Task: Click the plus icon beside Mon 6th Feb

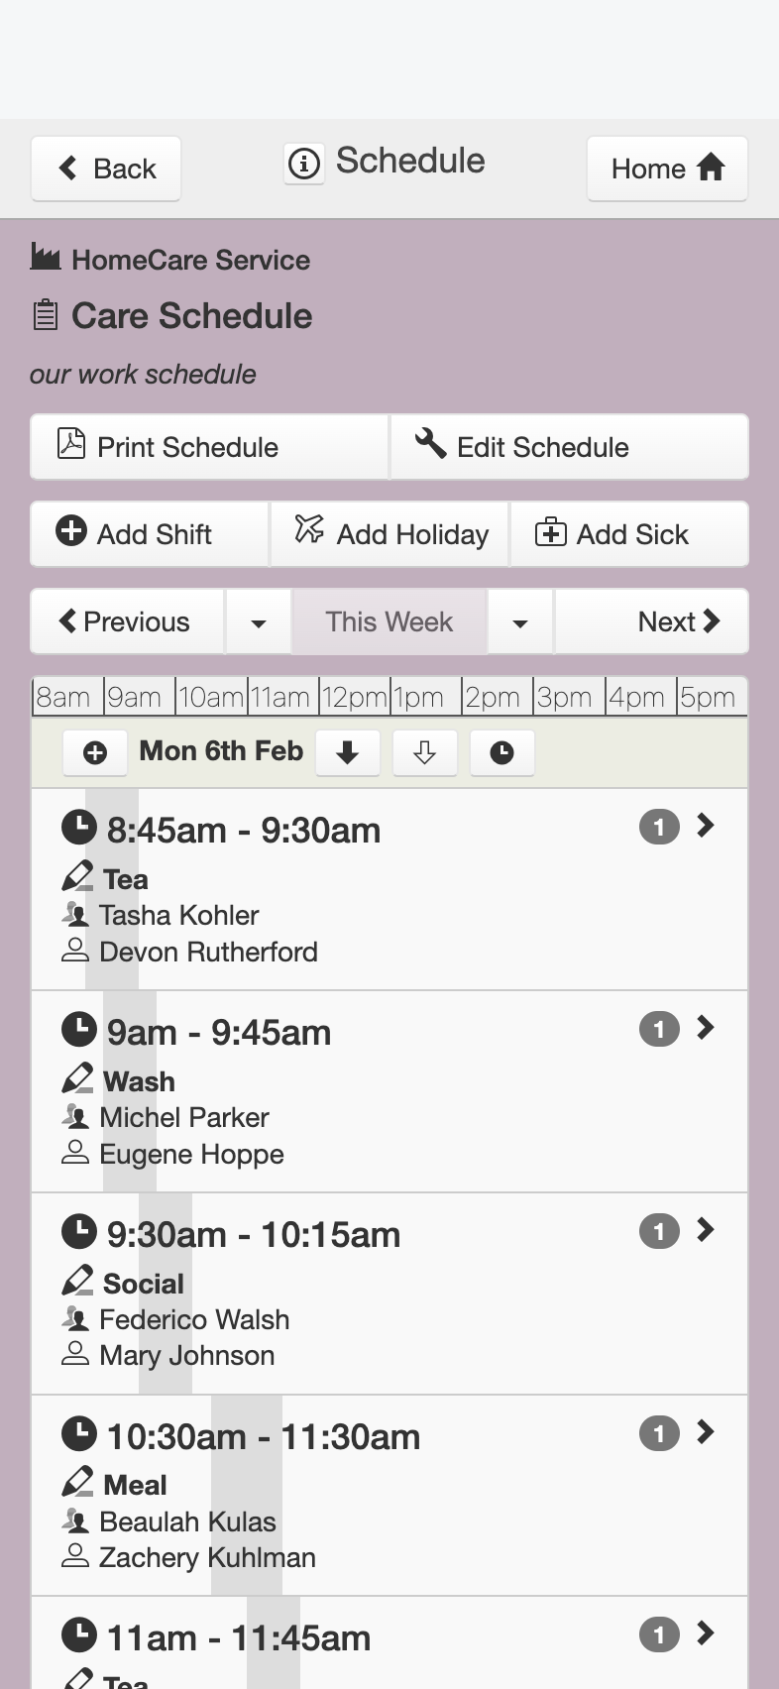Action: tap(95, 753)
